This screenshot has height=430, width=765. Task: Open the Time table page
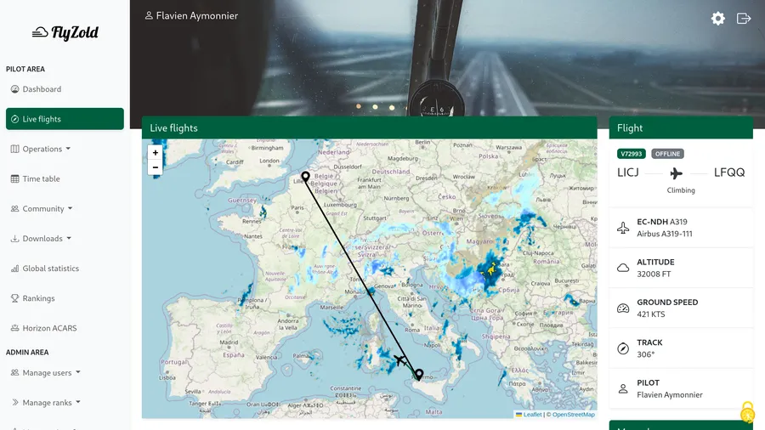(41, 178)
